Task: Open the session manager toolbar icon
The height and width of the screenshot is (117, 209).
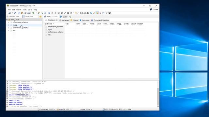Action: click(9, 13)
